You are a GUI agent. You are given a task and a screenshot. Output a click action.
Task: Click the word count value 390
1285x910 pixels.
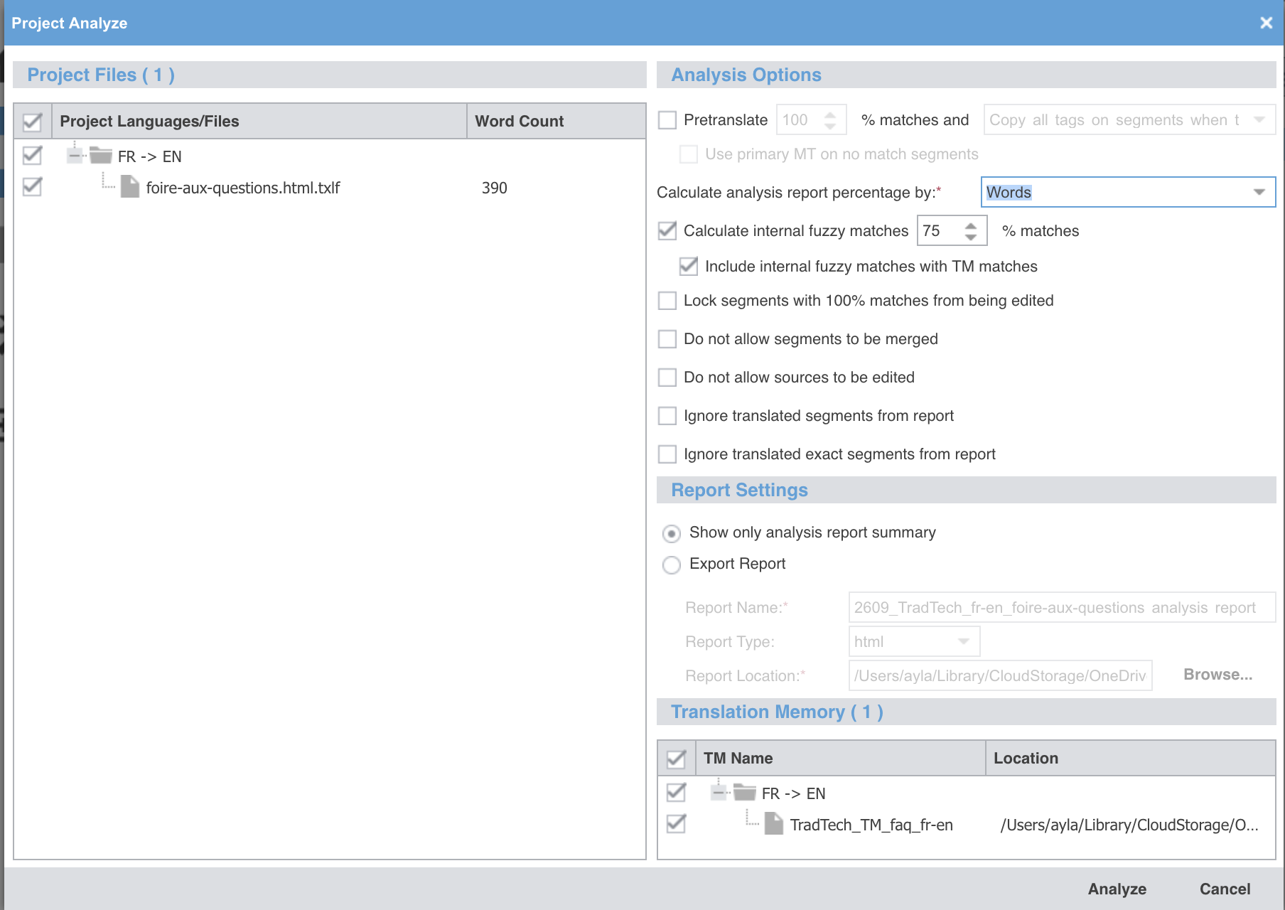tap(495, 188)
